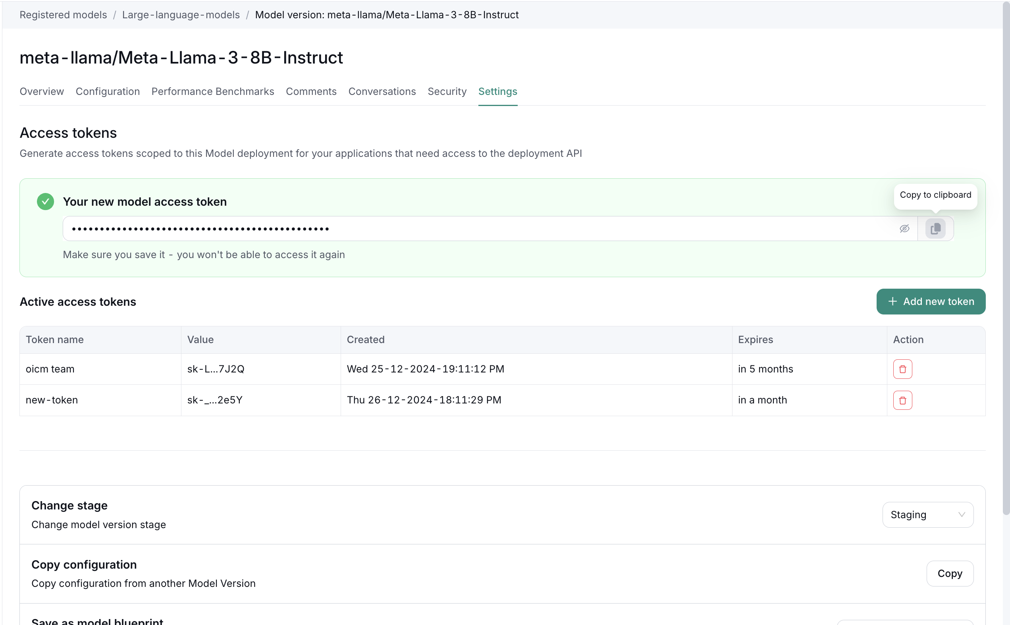Switch to the Overview tab
This screenshot has width=1010, height=625.
[x=42, y=91]
